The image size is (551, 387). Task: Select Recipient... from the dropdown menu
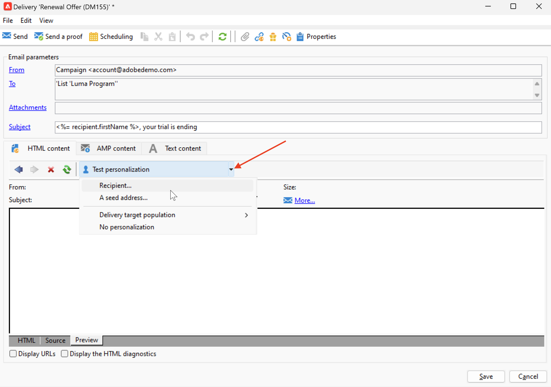[115, 185]
